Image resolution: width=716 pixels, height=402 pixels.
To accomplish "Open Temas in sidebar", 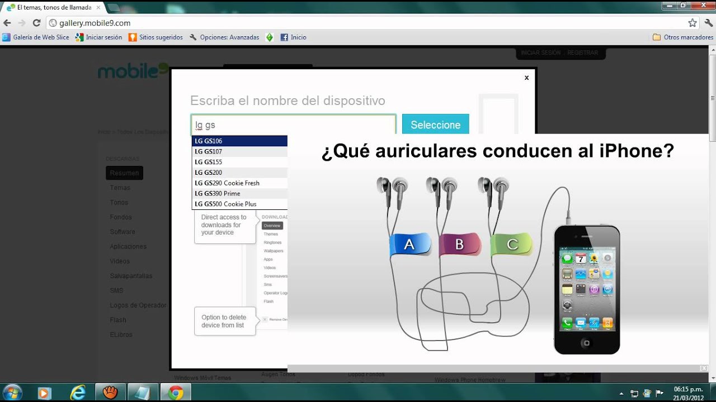I will pyautogui.click(x=120, y=188).
